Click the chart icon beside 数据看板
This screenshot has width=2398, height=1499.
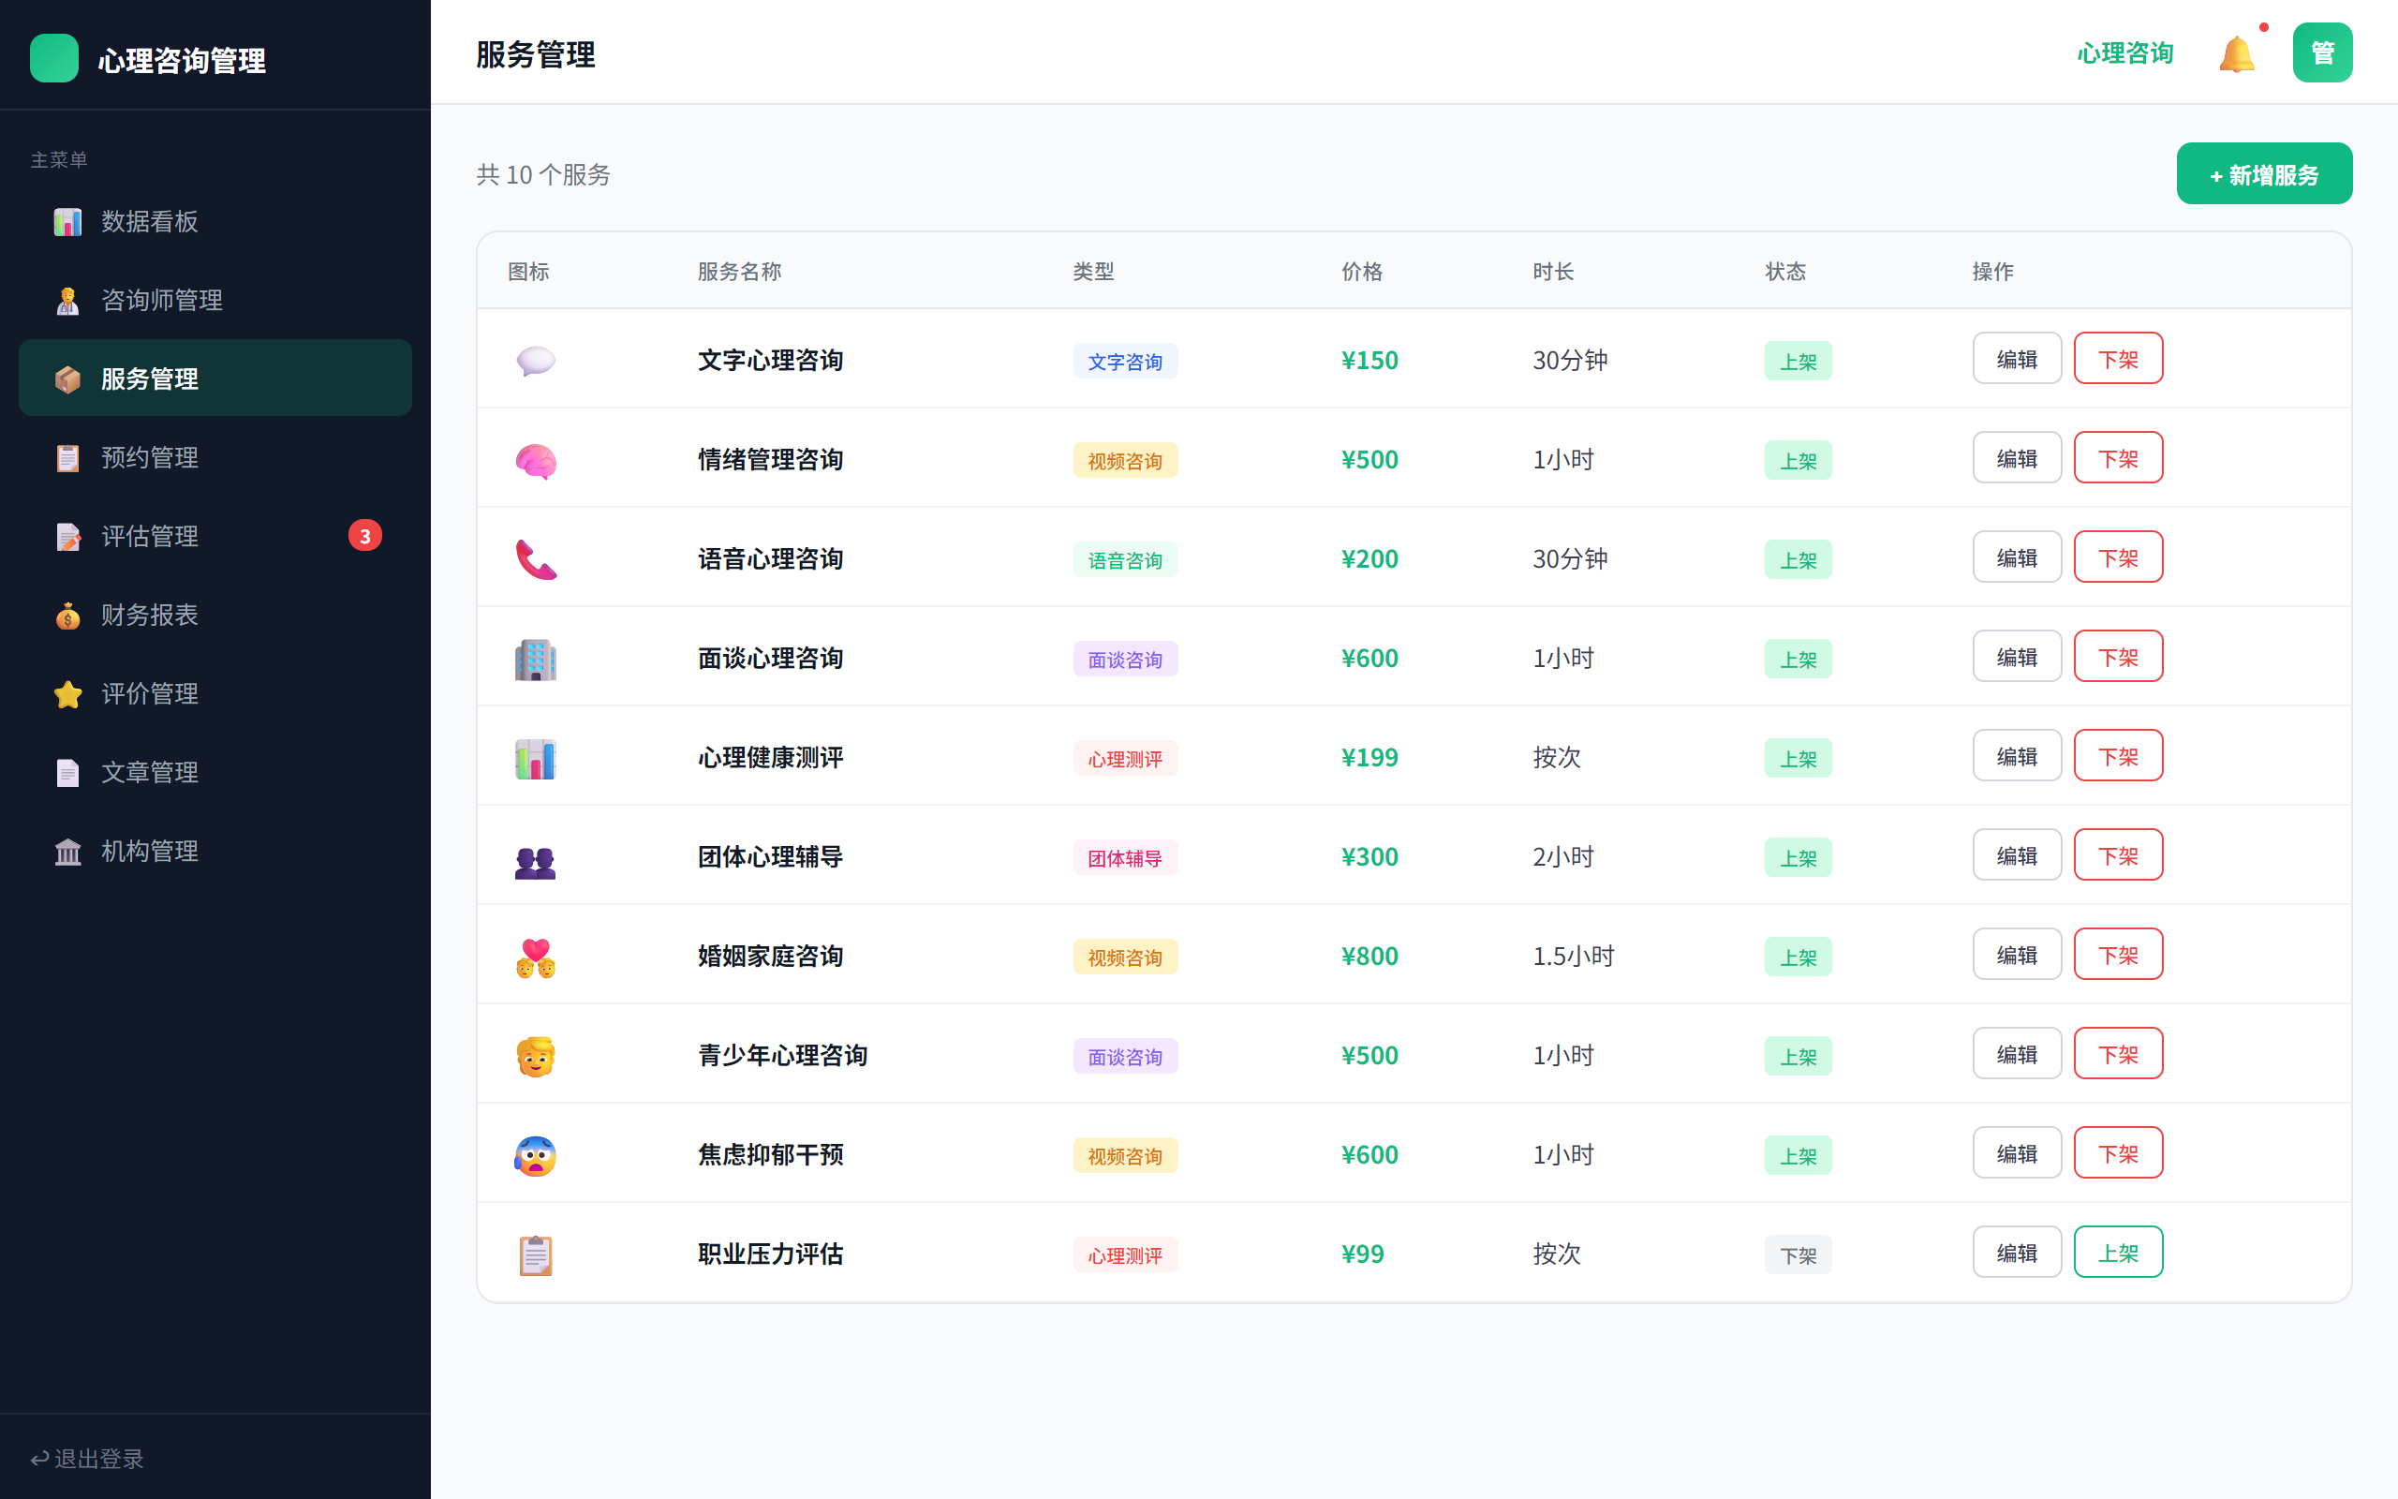pyautogui.click(x=67, y=221)
